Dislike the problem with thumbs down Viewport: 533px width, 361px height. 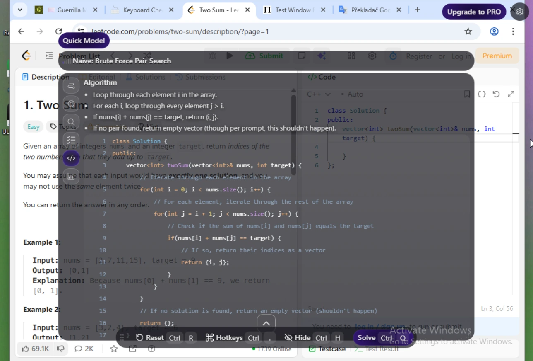coord(60,349)
